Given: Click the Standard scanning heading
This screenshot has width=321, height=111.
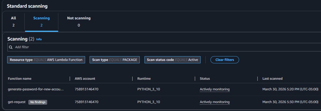Looking at the screenshot, I should pos(27,6).
